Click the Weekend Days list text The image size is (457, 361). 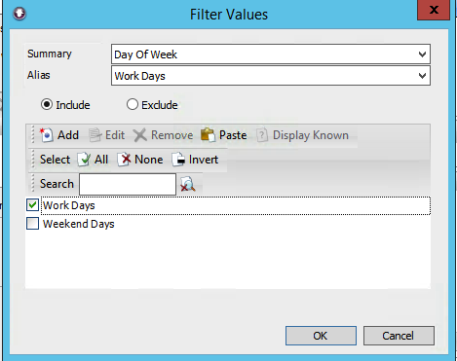tap(79, 224)
